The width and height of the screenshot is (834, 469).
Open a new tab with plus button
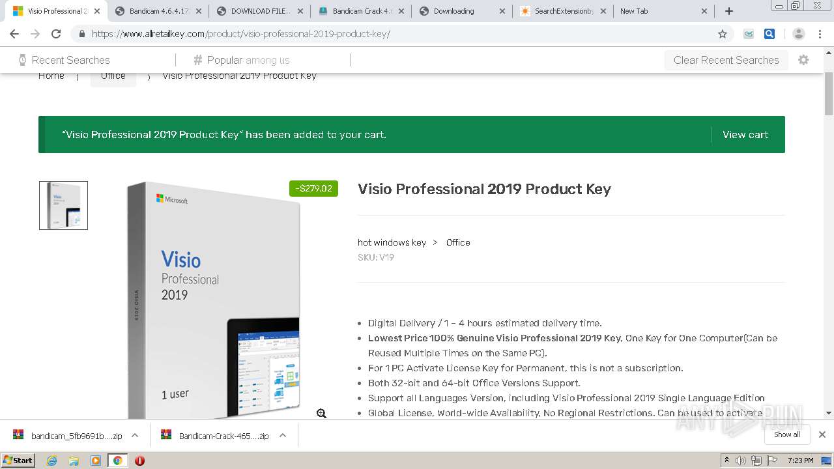pos(729,11)
